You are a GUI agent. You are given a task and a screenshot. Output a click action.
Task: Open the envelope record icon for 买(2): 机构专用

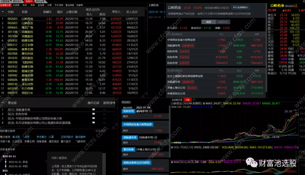(93, 114)
